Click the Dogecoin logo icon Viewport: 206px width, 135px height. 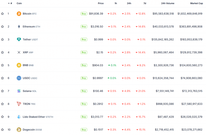[x=19, y=130]
